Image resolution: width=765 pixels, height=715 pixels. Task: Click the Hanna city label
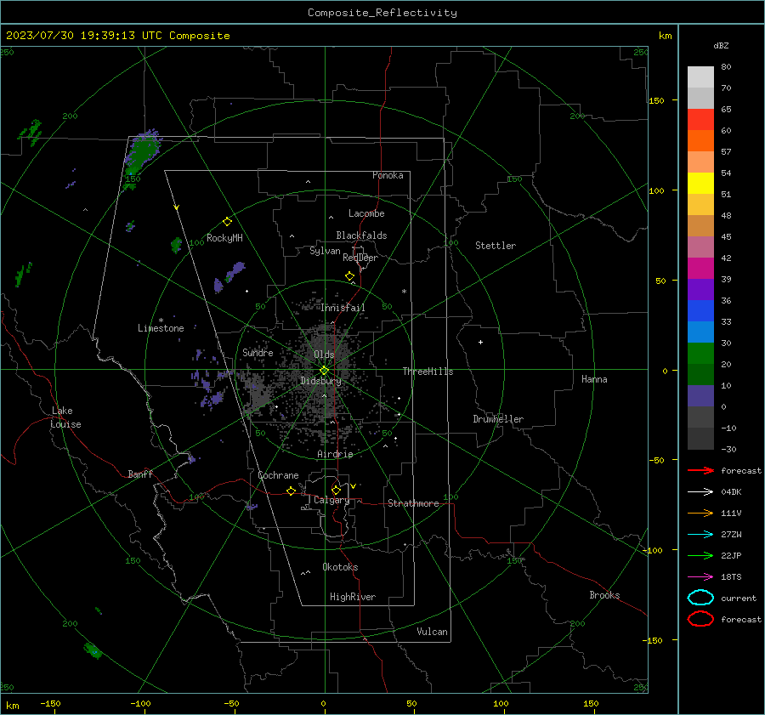[x=594, y=379]
